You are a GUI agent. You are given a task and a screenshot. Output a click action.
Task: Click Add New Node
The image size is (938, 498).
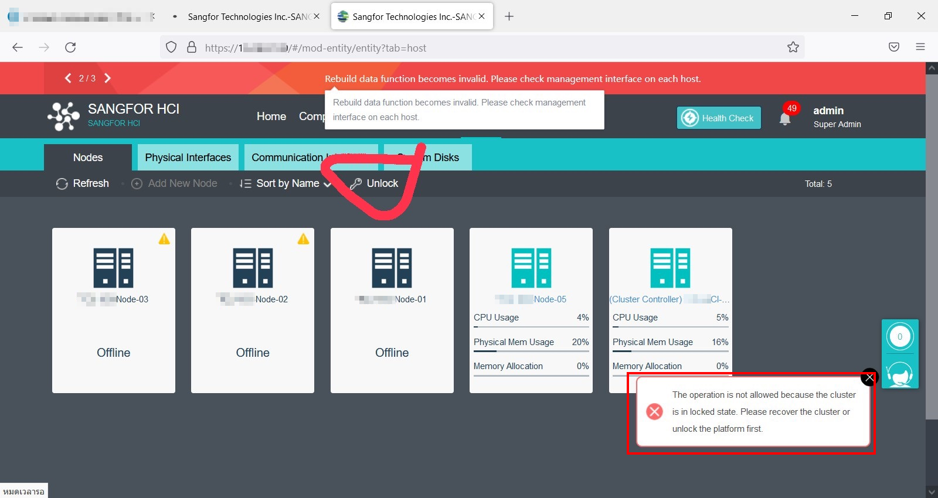[x=174, y=183]
